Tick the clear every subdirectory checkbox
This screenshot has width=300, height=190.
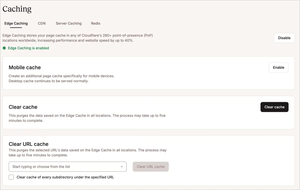coord(11,177)
